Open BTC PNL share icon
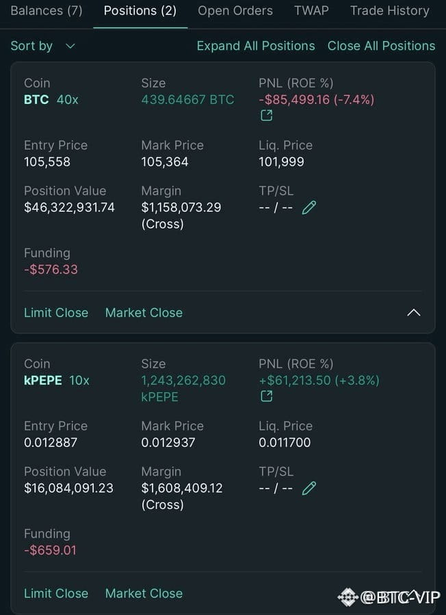 pyautogui.click(x=267, y=115)
